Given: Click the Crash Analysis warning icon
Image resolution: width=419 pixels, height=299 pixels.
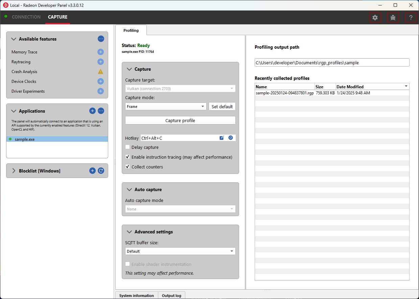Looking at the screenshot, I should pos(100,72).
